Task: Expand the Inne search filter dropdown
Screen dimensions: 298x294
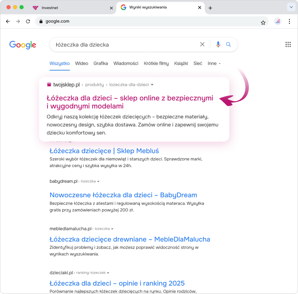Action: pos(214,64)
